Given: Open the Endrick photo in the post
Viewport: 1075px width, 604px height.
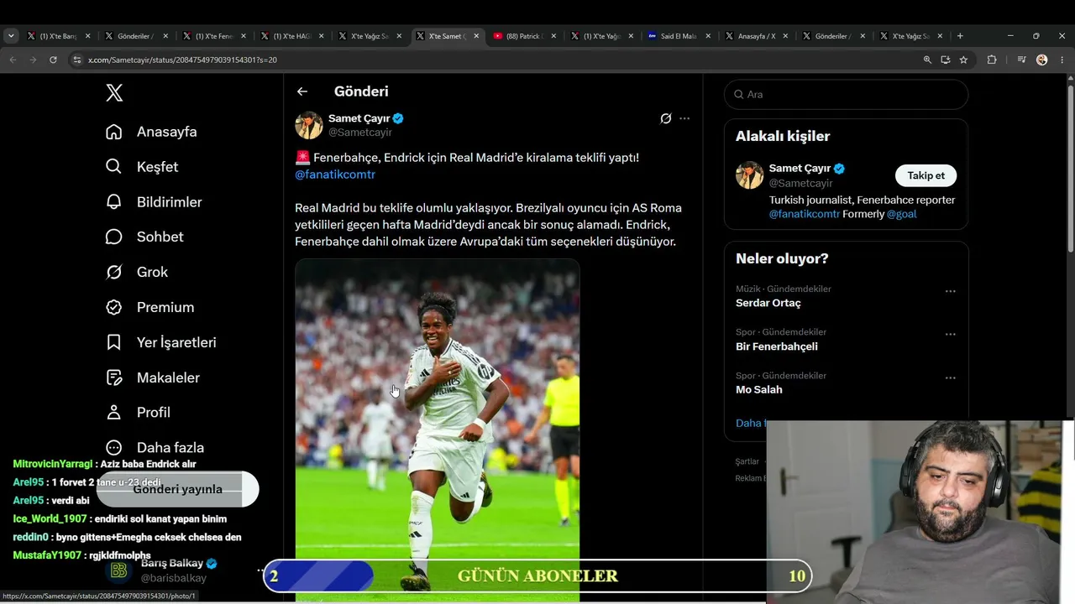Looking at the screenshot, I should point(437,430).
